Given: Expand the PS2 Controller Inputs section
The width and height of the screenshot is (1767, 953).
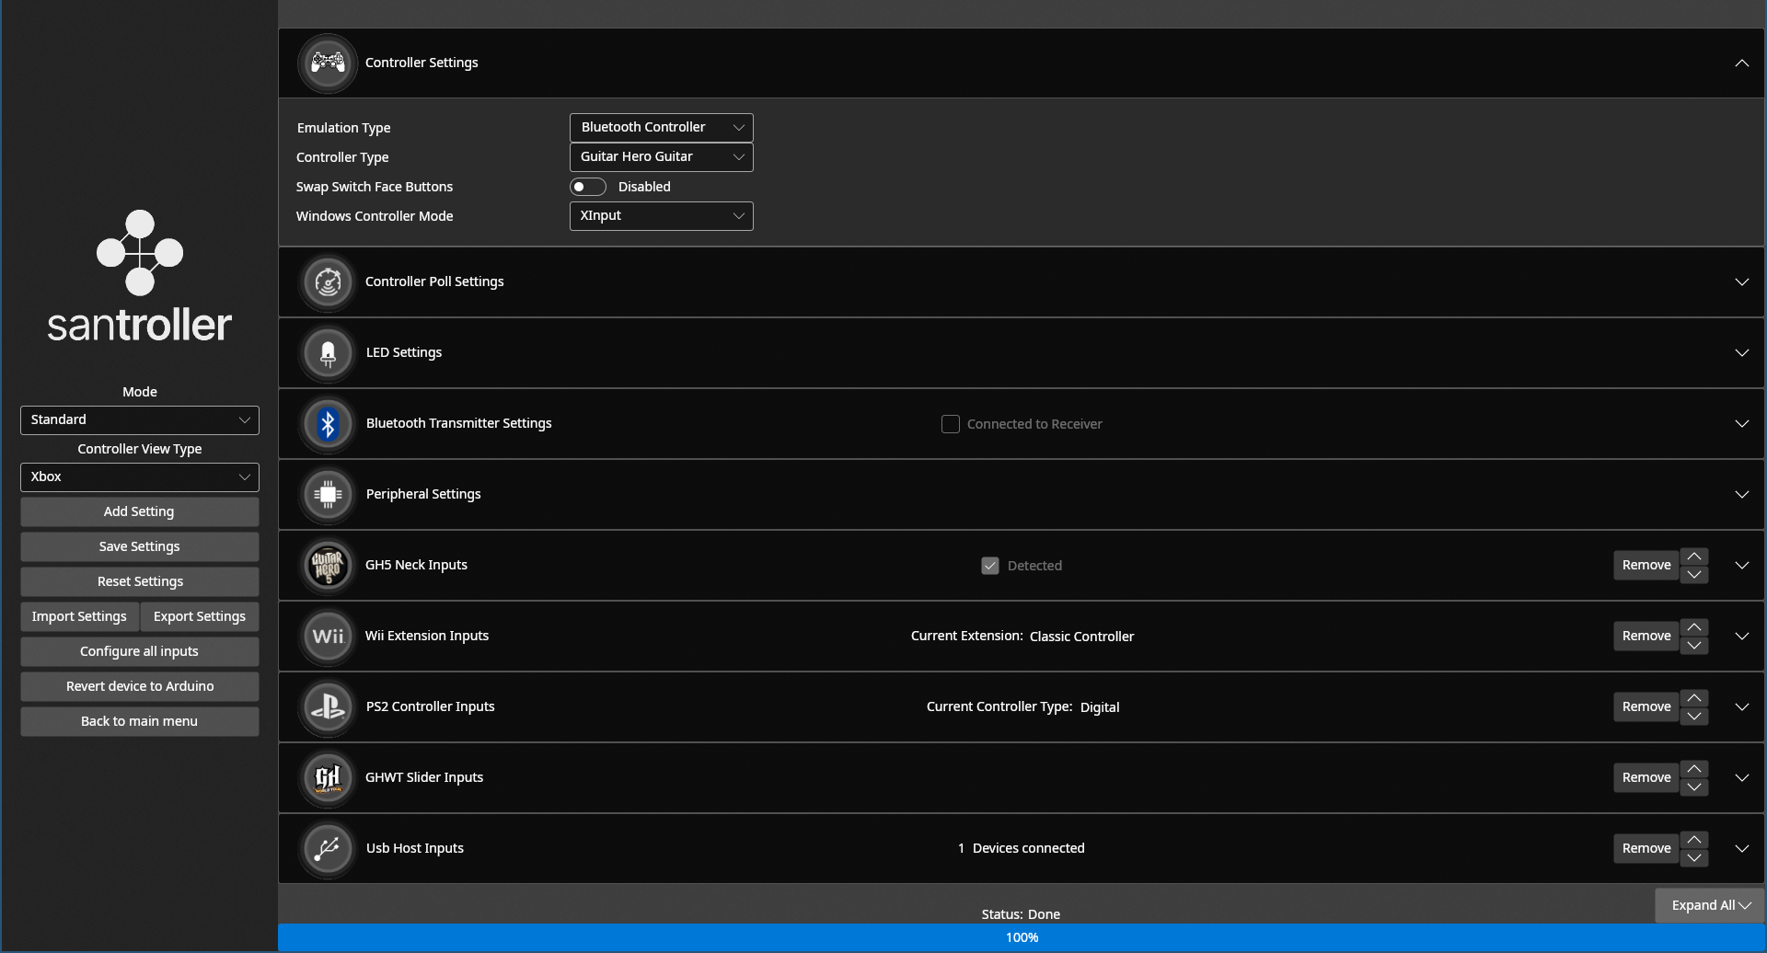Looking at the screenshot, I should pyautogui.click(x=1741, y=706).
